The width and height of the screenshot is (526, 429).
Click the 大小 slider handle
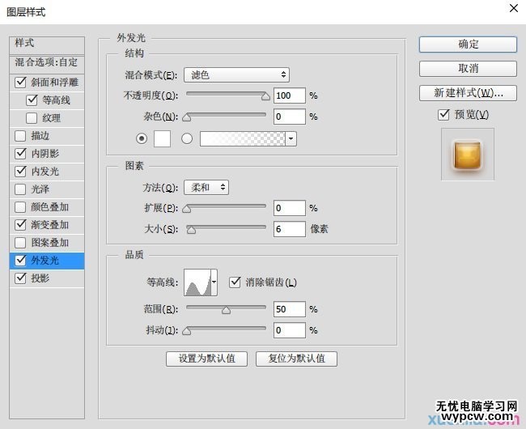click(x=191, y=230)
